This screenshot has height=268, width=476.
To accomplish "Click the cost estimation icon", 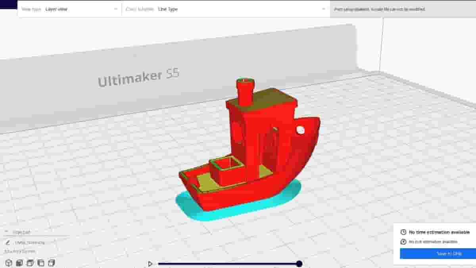I will pyautogui.click(x=403, y=242).
